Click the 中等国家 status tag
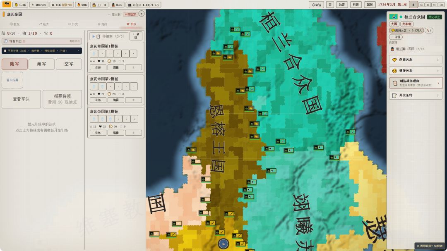Image resolution: width=447 pixels, height=251 pixels. pos(130,14)
